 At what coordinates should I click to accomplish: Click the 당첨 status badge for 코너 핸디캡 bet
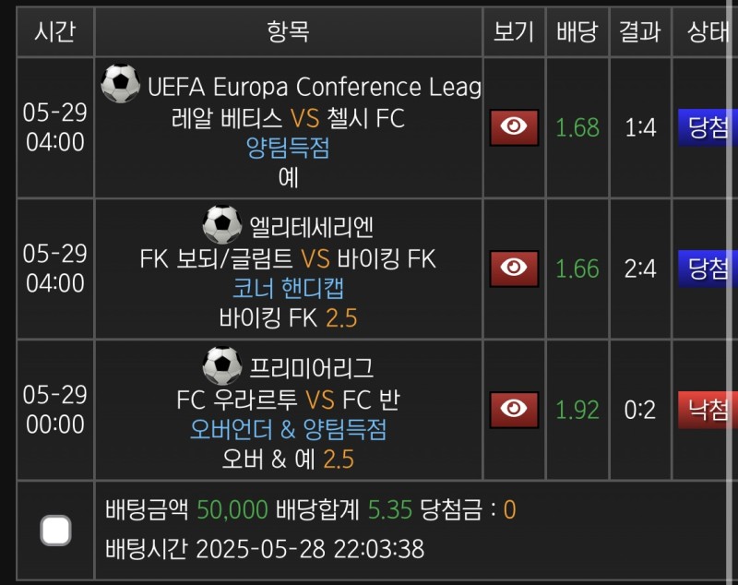(x=708, y=269)
